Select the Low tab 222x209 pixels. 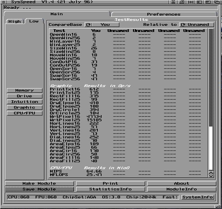point(34,21)
